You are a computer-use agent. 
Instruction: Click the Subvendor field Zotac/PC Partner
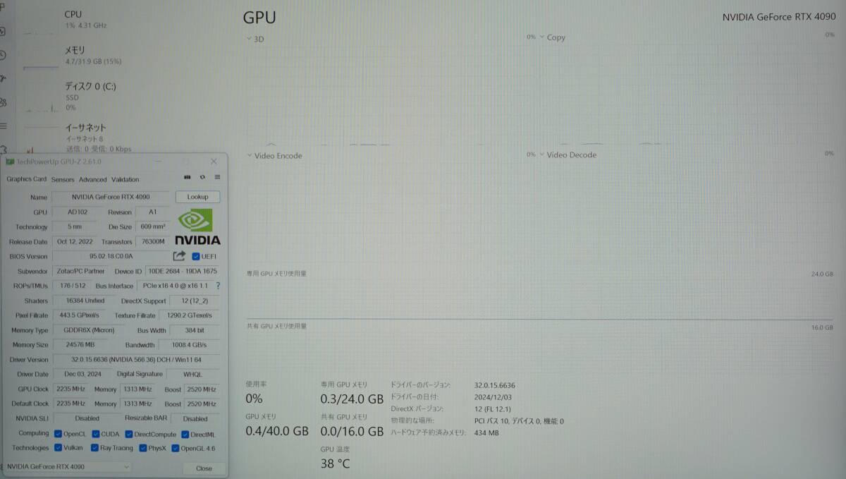[80, 271]
